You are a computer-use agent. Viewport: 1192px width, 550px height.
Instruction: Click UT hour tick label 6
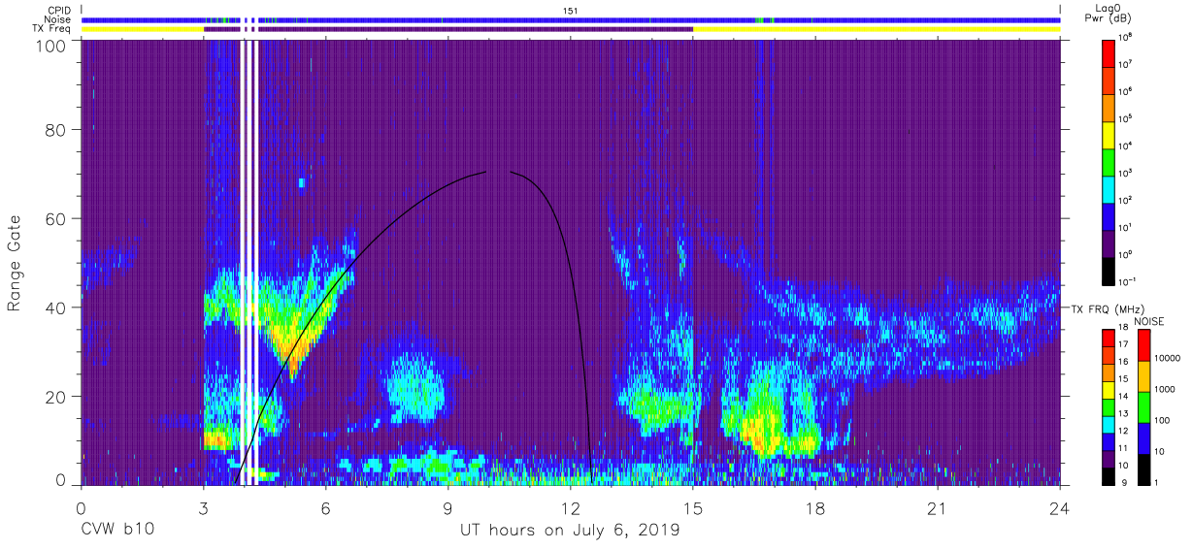click(326, 507)
